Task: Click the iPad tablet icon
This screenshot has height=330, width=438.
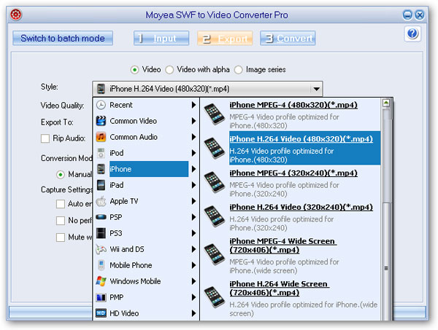Action: (x=101, y=185)
